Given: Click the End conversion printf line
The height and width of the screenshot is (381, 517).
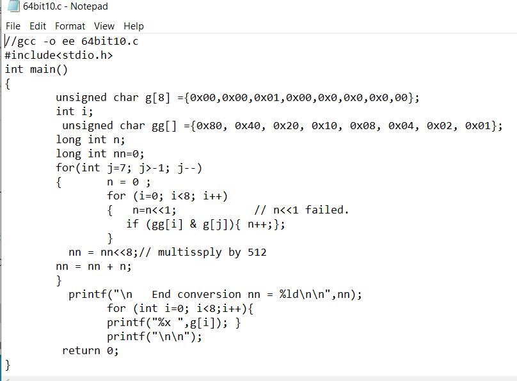Looking at the screenshot, I should coord(215,294).
